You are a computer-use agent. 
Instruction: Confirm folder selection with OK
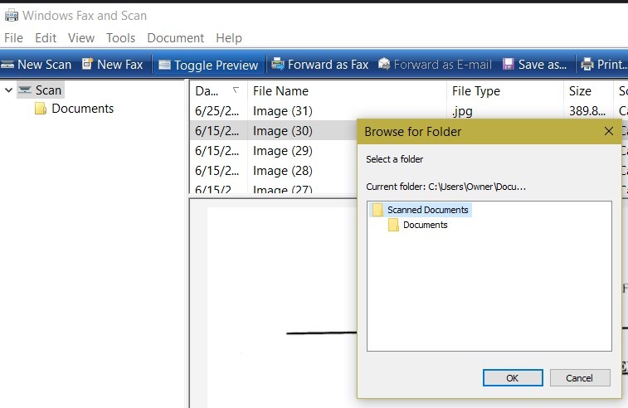(513, 377)
